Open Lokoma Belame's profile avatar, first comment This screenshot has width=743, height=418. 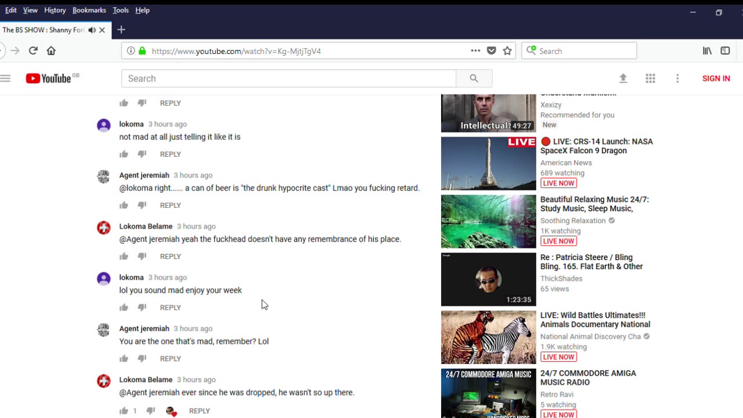coord(104,228)
